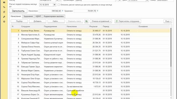Click the Начислено amount field 598 842,40
The height and width of the screenshot is (99, 177).
coord(50,11)
